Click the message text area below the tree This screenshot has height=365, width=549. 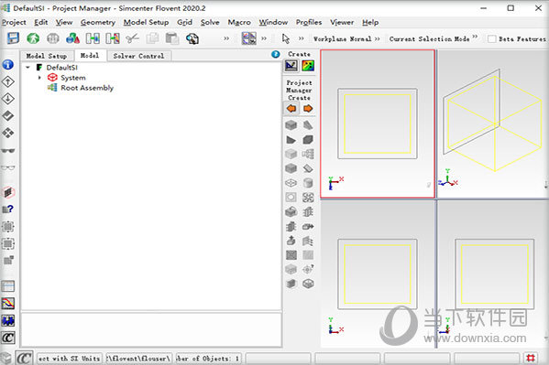[151, 329]
